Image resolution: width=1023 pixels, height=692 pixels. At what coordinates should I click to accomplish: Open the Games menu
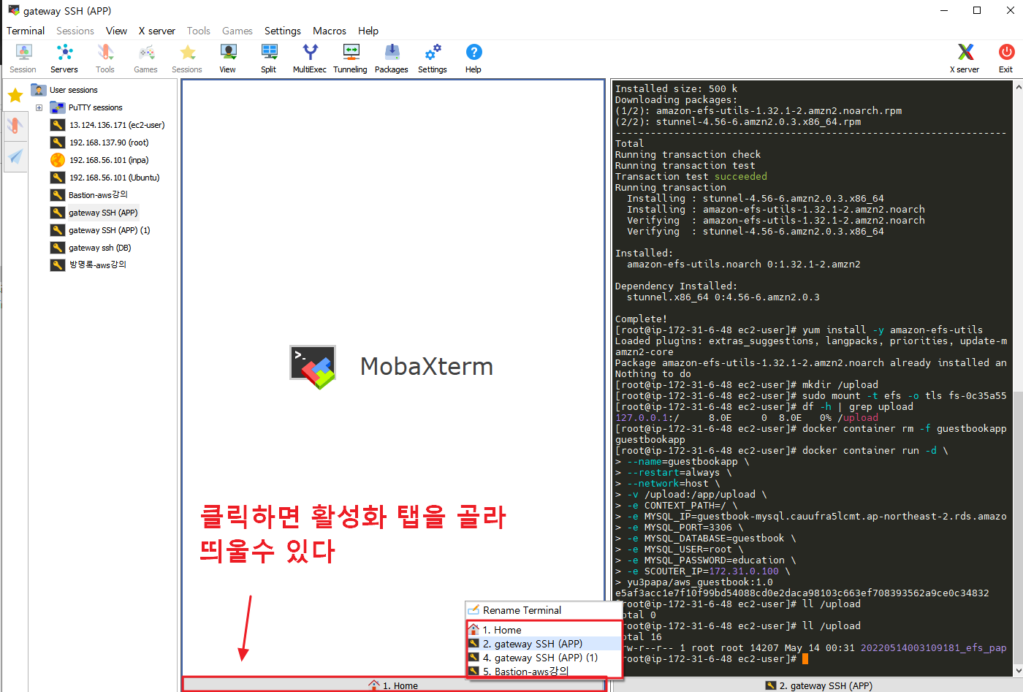coord(237,31)
